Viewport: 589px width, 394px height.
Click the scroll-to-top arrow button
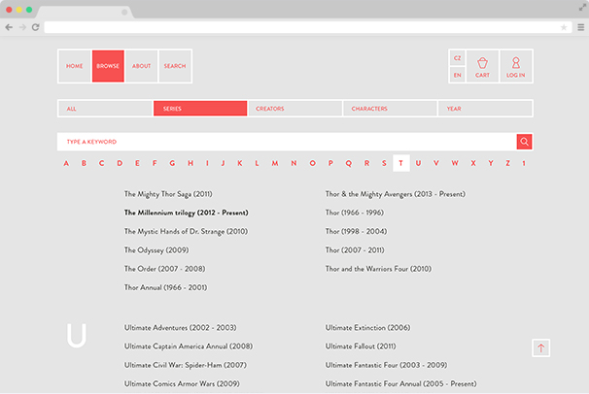click(x=541, y=347)
